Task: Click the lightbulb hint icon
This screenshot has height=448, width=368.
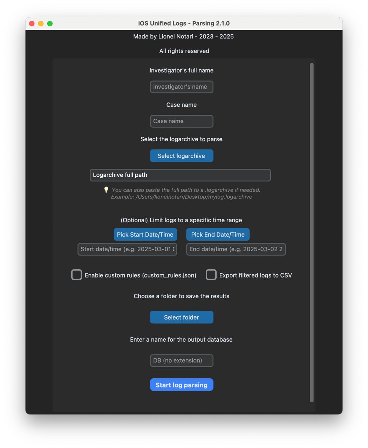Action: point(106,190)
